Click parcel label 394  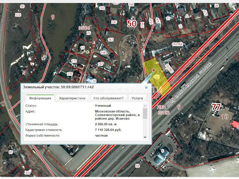[x=143, y=24]
